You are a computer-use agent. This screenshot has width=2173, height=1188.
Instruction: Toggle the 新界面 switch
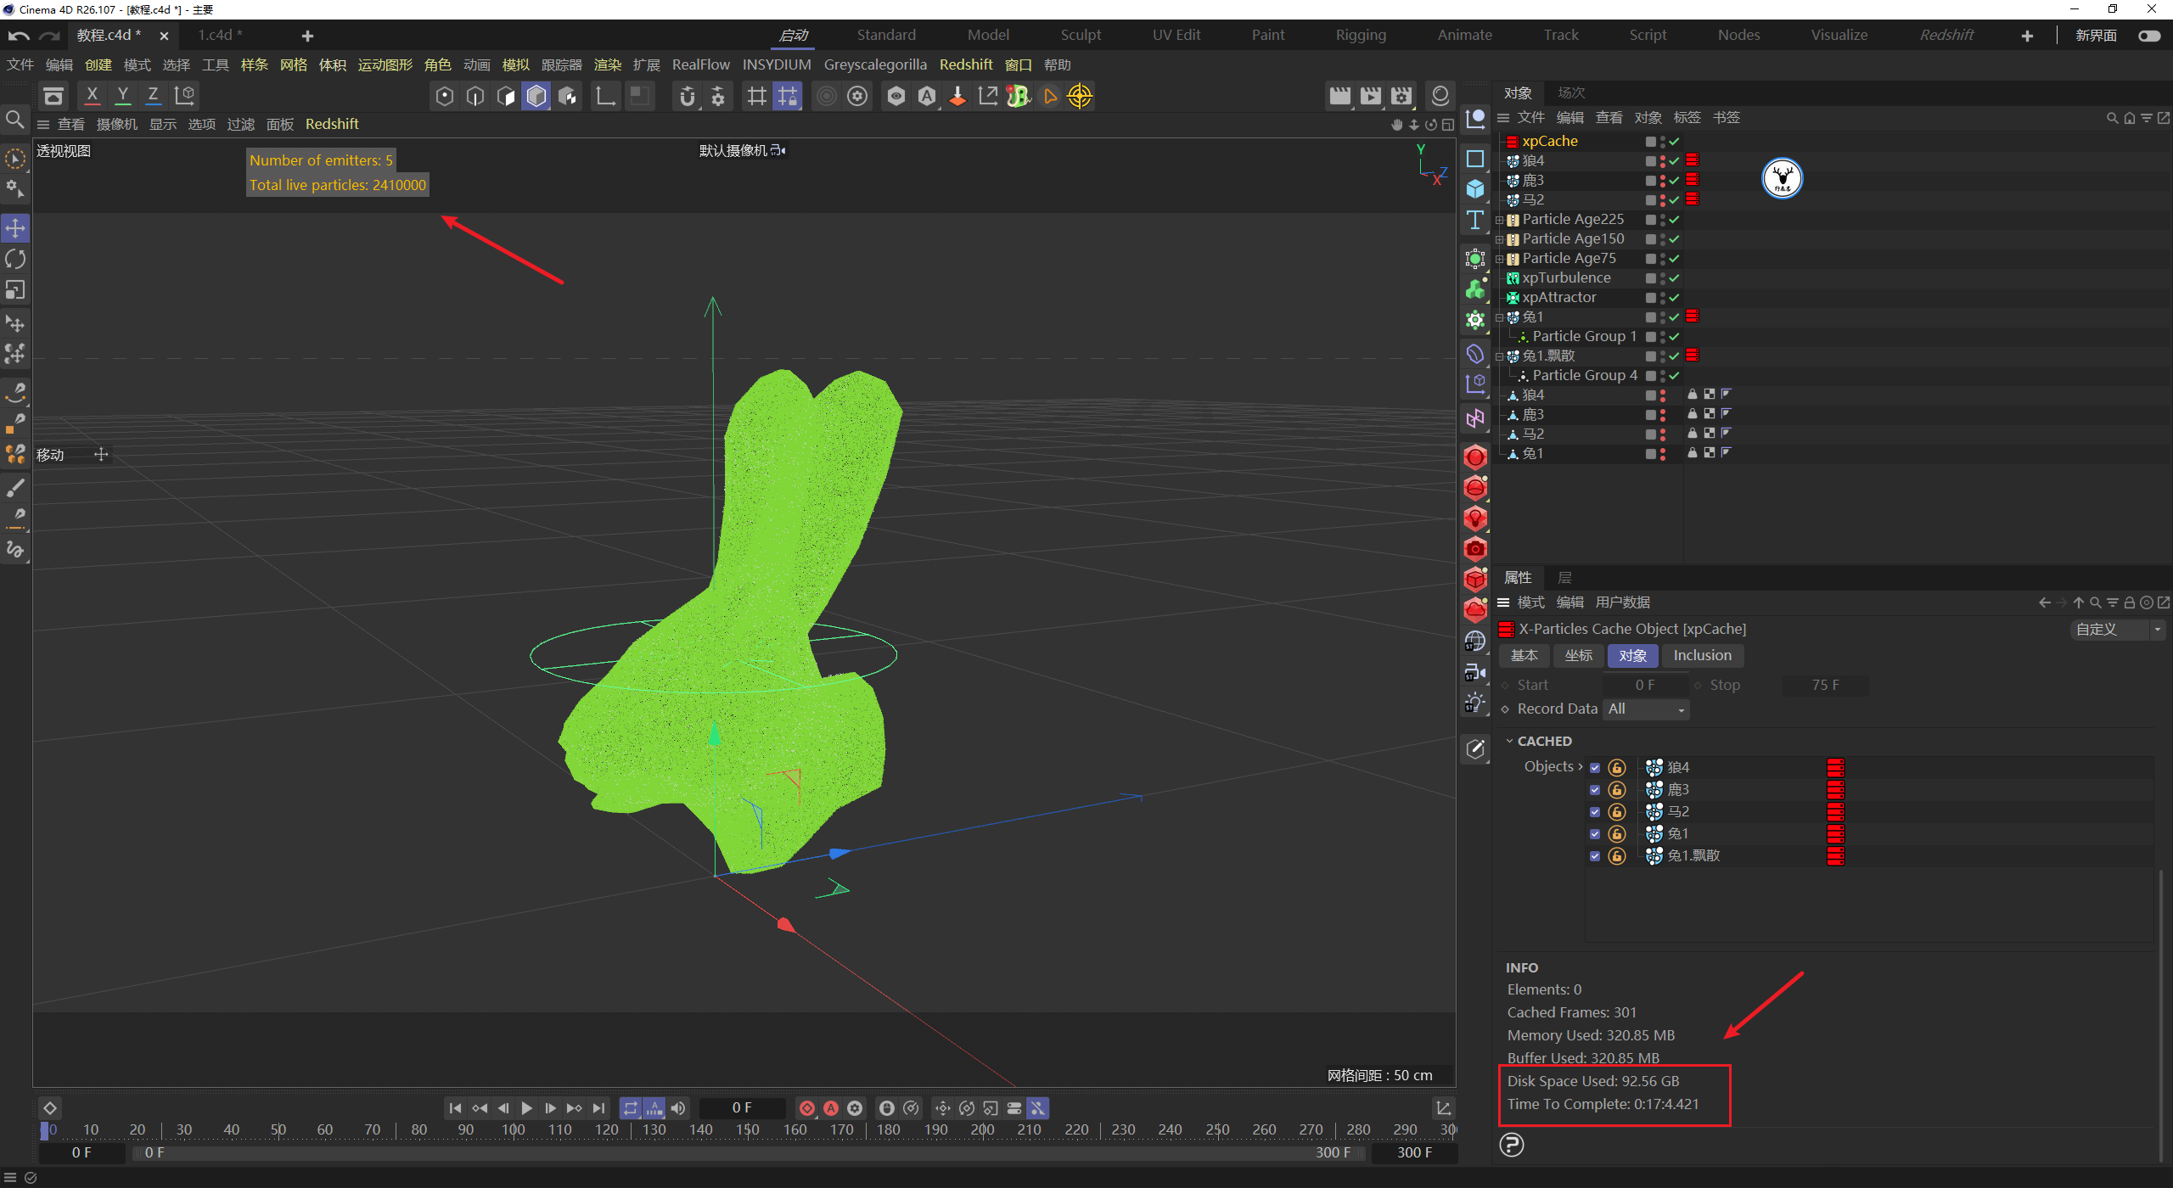tap(2149, 36)
